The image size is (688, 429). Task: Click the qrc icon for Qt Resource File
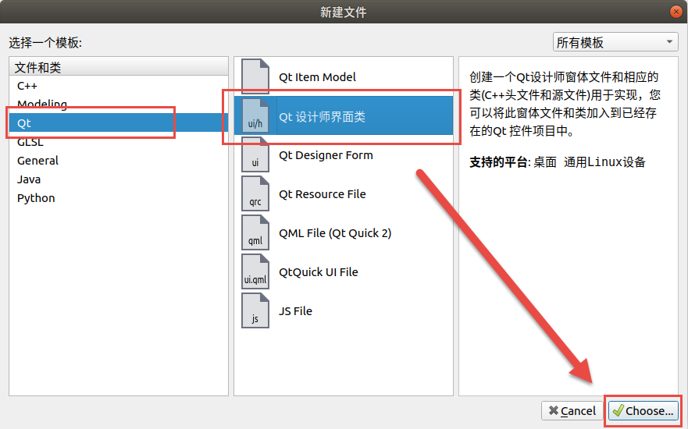255,193
